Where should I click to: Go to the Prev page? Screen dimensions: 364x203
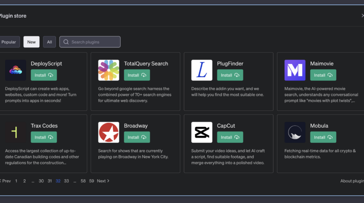click(5, 181)
